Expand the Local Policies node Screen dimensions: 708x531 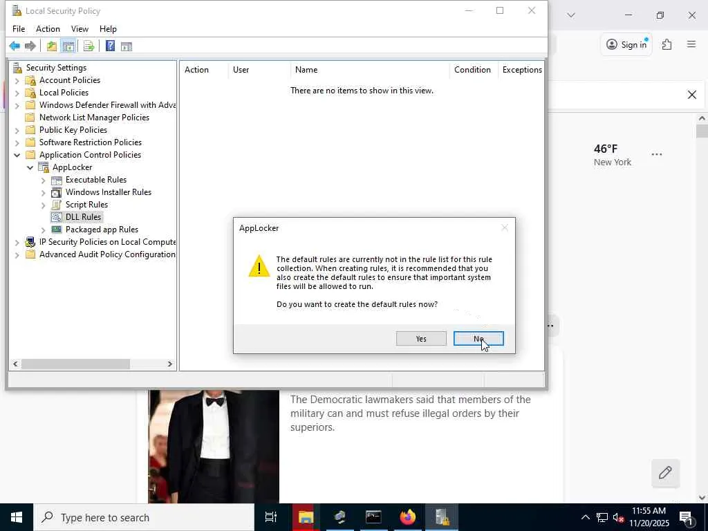(x=17, y=93)
